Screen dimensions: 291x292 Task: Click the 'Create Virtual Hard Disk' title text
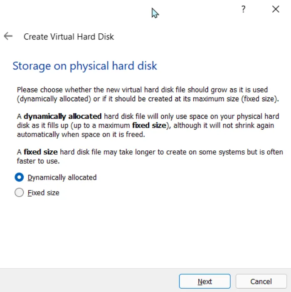click(x=69, y=37)
